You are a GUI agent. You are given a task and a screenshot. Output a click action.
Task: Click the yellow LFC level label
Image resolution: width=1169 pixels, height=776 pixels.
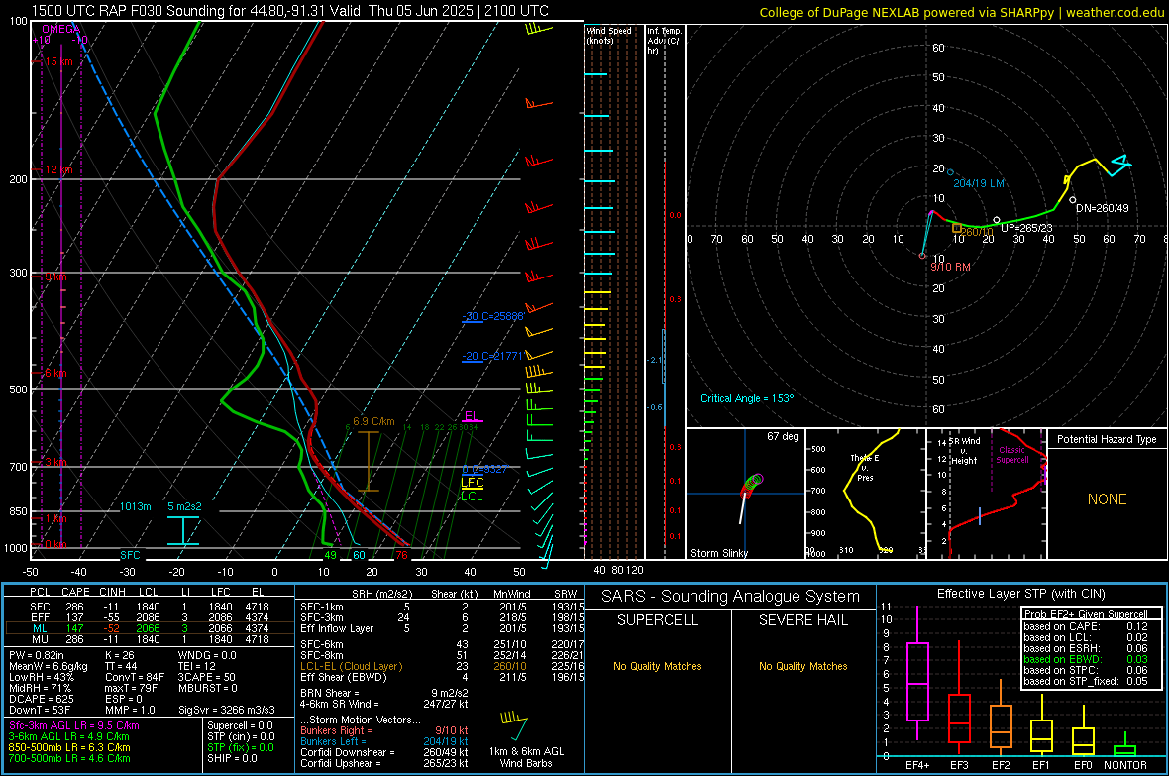pos(472,483)
